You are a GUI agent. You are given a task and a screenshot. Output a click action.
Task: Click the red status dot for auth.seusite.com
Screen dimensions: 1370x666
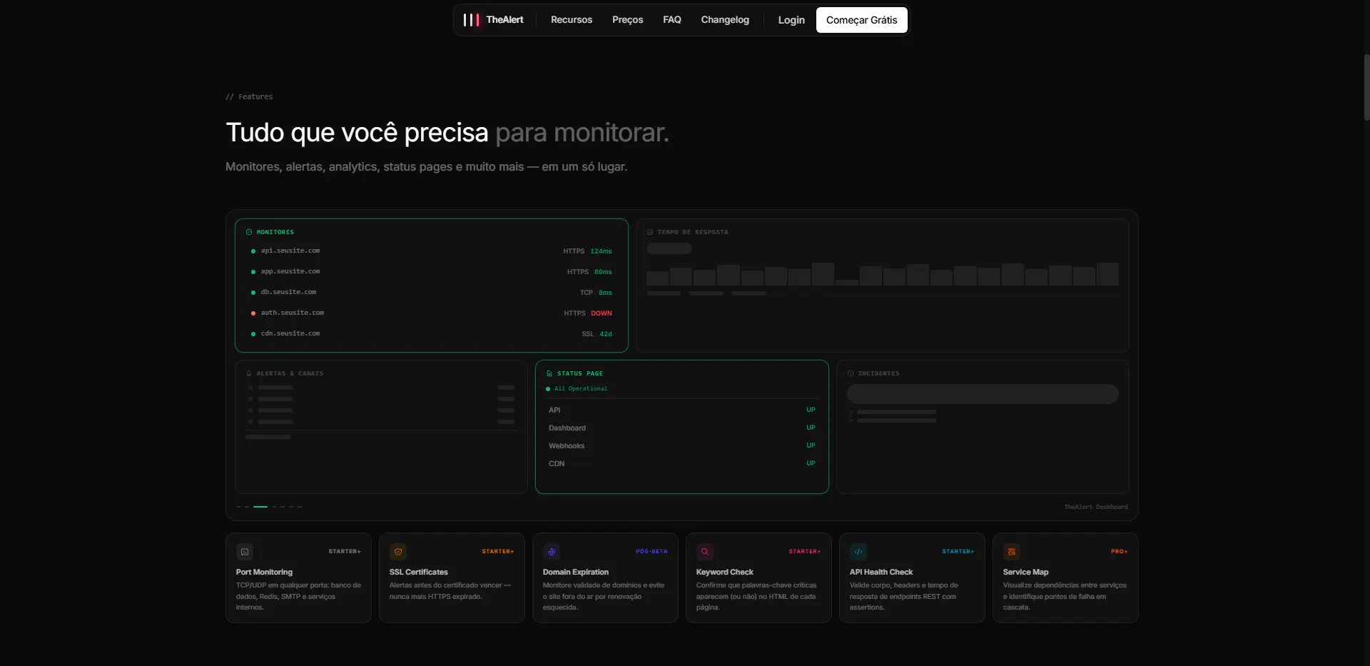click(x=253, y=313)
